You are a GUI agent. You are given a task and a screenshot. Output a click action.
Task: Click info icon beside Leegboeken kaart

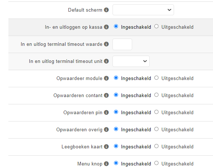[x=106, y=147]
